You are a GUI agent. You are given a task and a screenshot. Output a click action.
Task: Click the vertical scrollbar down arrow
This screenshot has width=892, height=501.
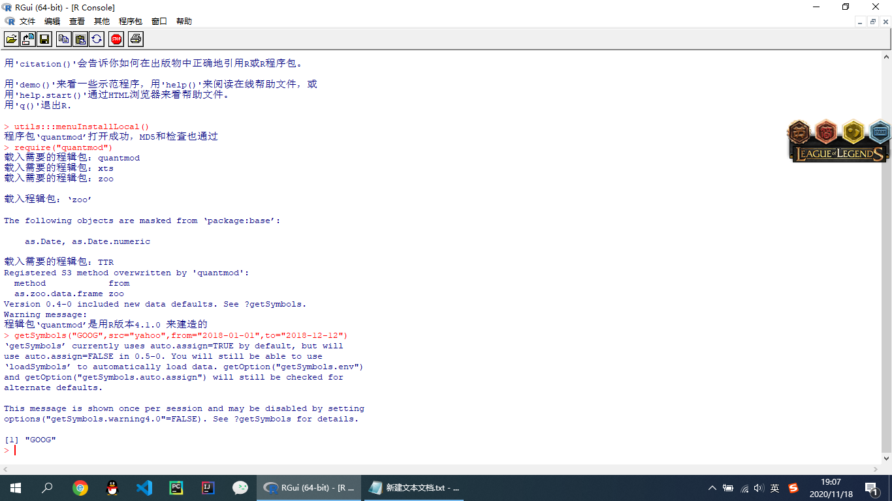886,459
